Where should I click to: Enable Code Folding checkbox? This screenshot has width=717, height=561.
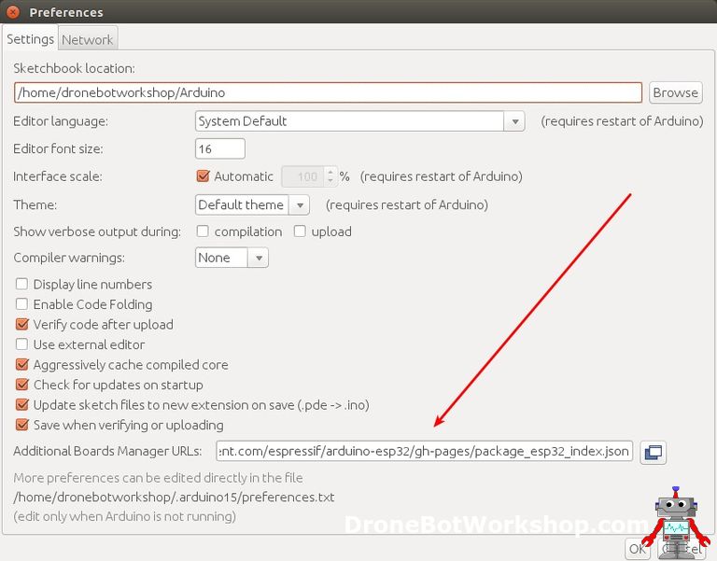22,304
